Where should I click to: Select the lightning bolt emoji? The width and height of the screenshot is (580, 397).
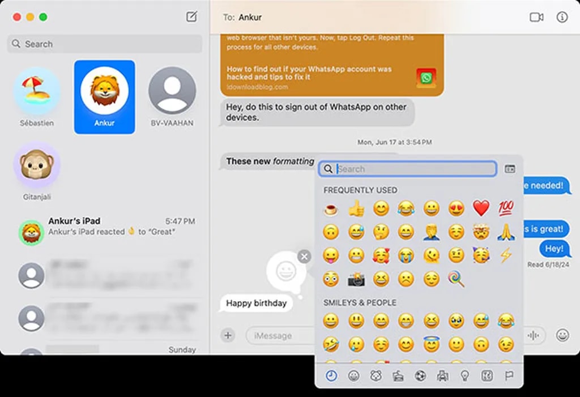[x=505, y=255]
